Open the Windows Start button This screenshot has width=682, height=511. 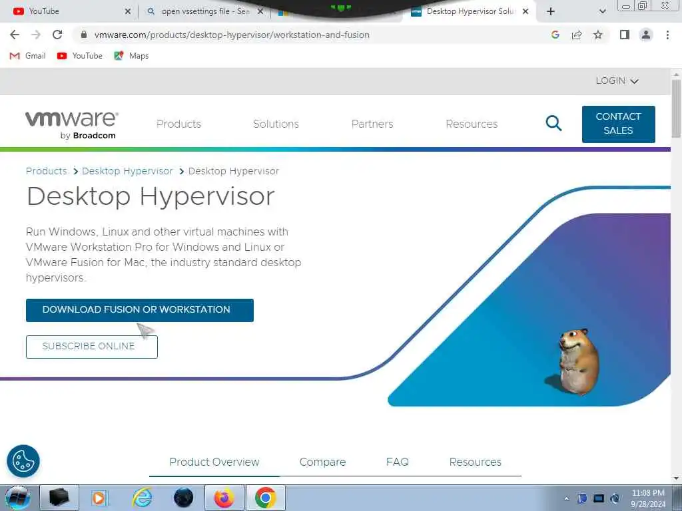tap(17, 498)
